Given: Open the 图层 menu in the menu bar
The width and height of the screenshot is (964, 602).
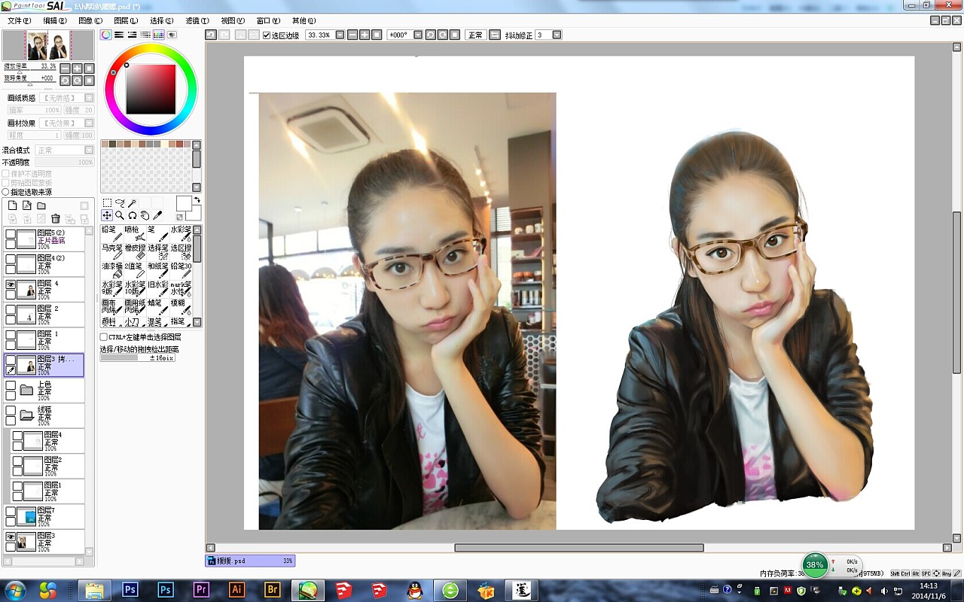Looking at the screenshot, I should click(126, 20).
